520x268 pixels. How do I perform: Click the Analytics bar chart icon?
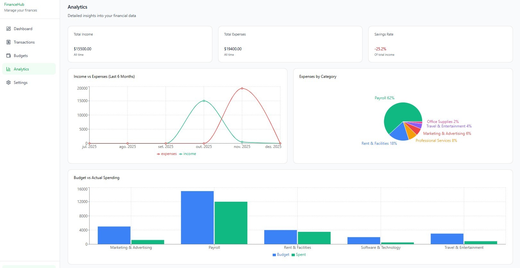coord(8,69)
